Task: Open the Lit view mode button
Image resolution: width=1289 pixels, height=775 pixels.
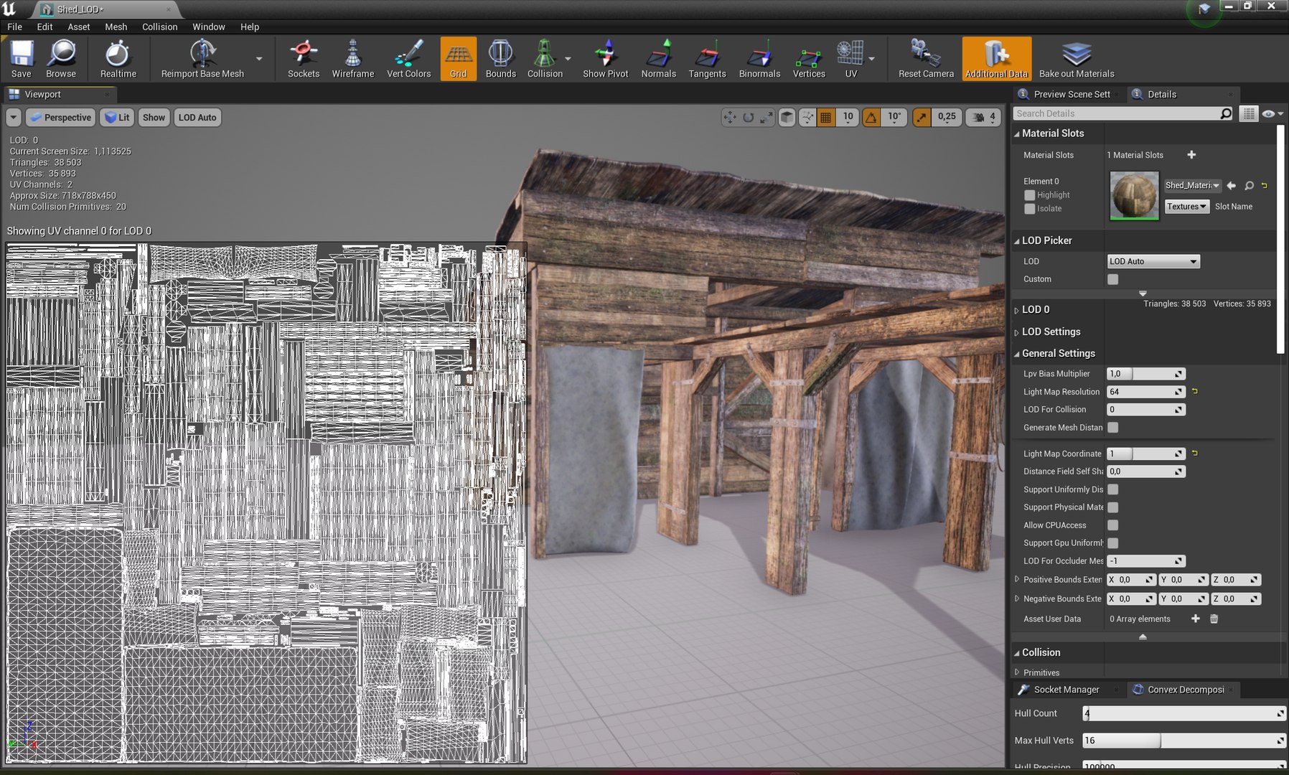Action: tap(116, 118)
